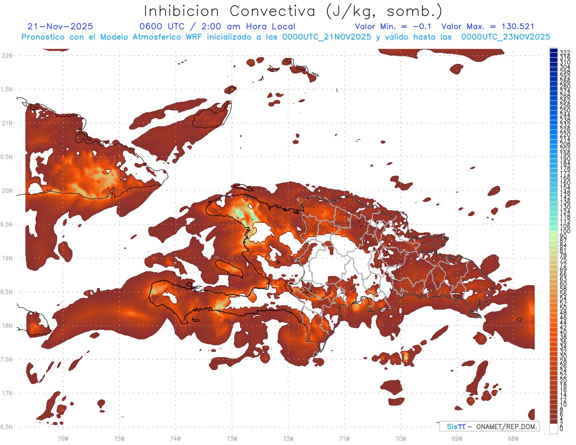Click the colorbar value 280
The width and height of the screenshot is (576, 445).
pyautogui.click(x=565, y=86)
